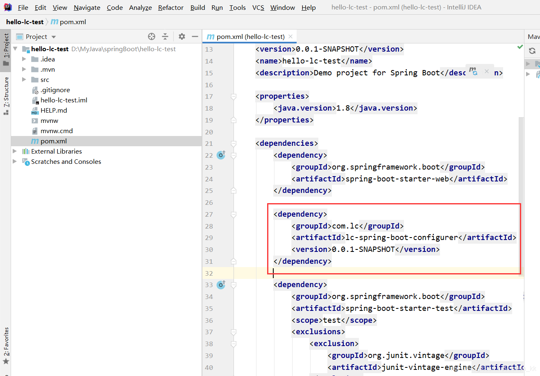The image size is (540, 376).
Task: Click on com.lc groupId text
Action: [345, 226]
